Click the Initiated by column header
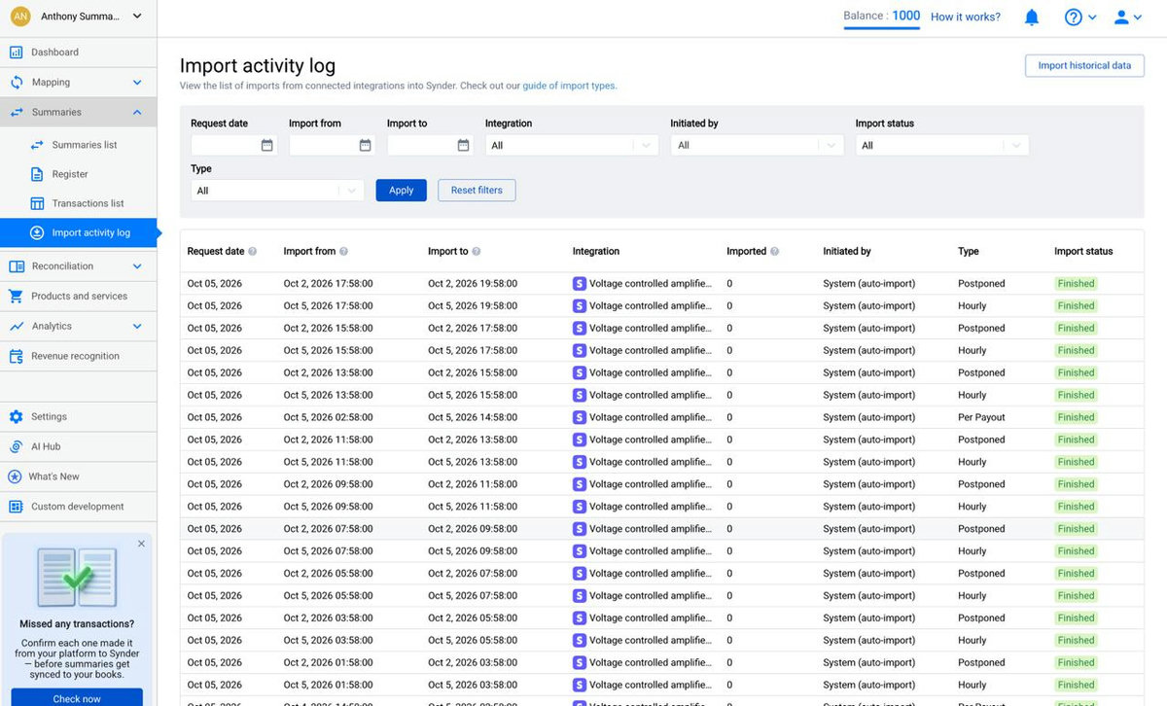Screen dimensions: 1167x706 coord(847,252)
